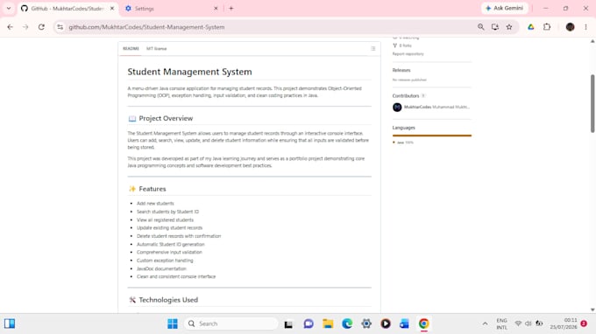Click the Java 100% language link

[404, 143]
